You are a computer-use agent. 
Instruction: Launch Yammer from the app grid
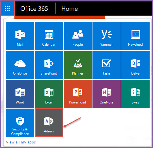[x=107, y=36]
